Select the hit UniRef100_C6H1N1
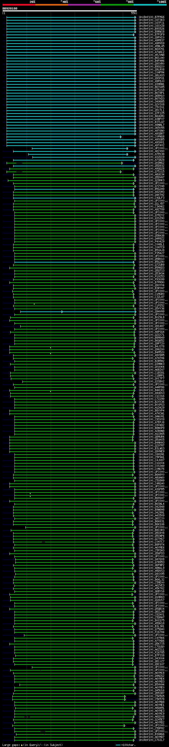169x747 pixels. pos(152,454)
